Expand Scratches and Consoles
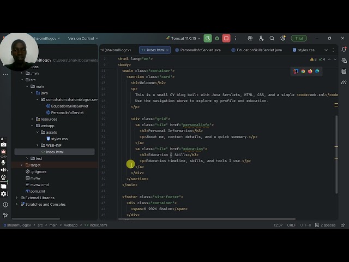The image size is (349, 262). coord(16,204)
